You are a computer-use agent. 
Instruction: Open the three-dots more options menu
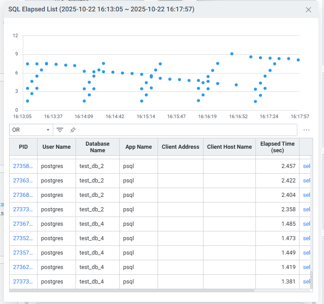pyautogui.click(x=307, y=130)
